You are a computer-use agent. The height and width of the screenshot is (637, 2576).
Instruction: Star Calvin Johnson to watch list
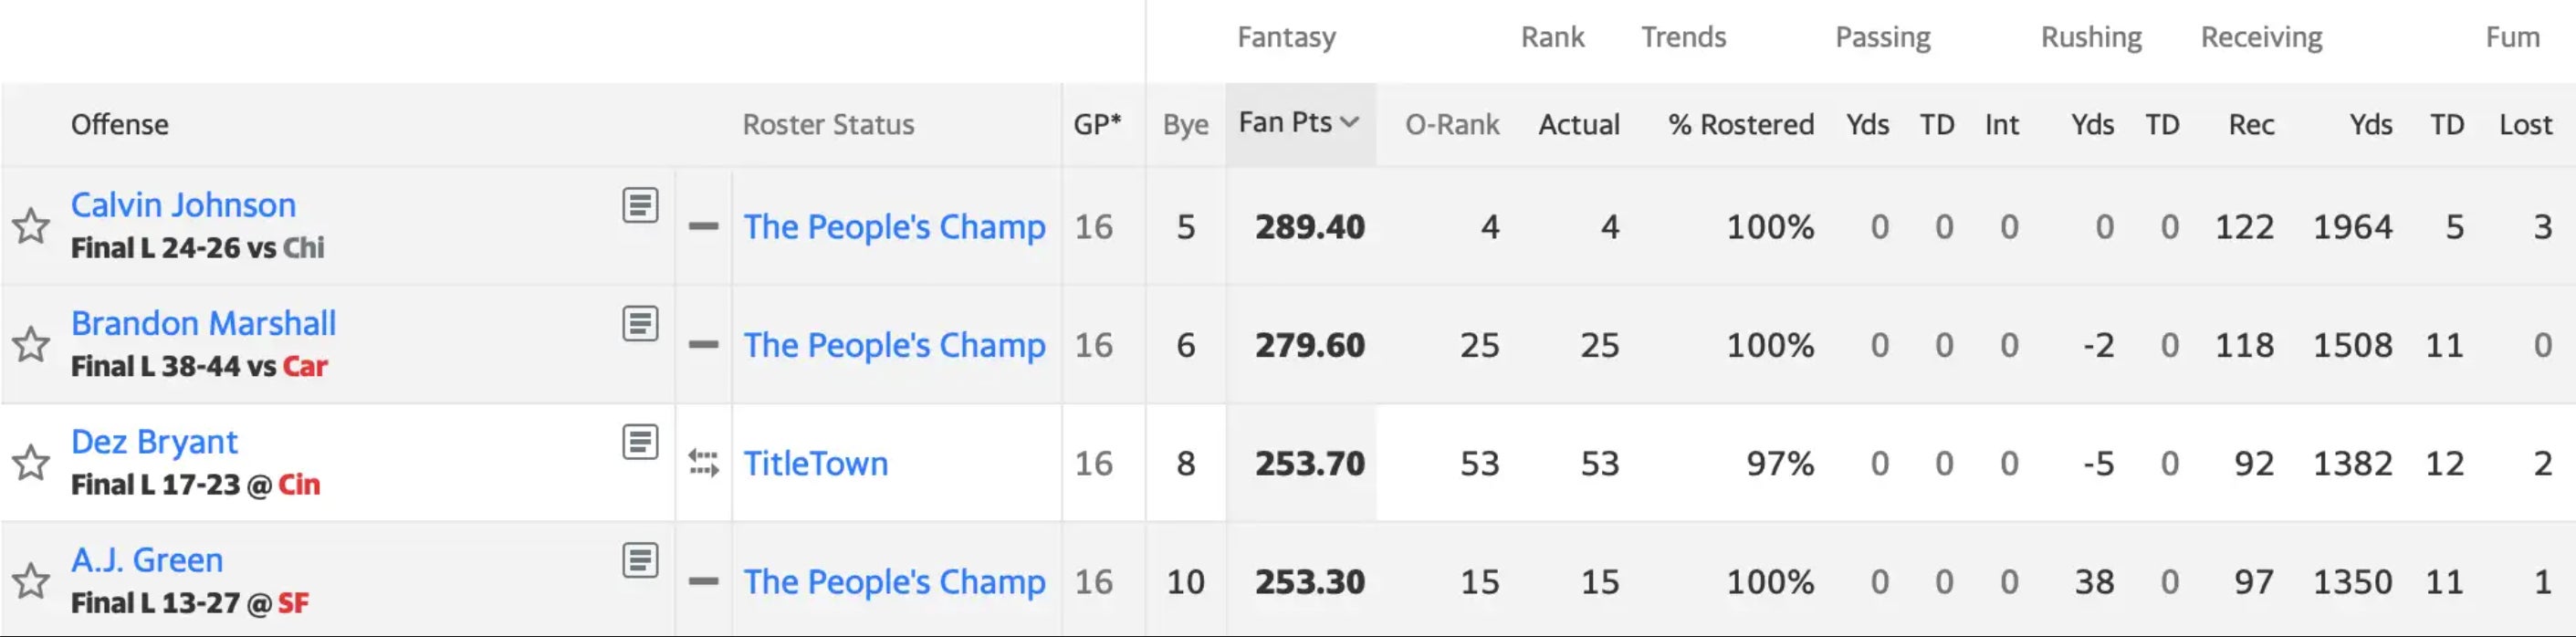(x=31, y=226)
